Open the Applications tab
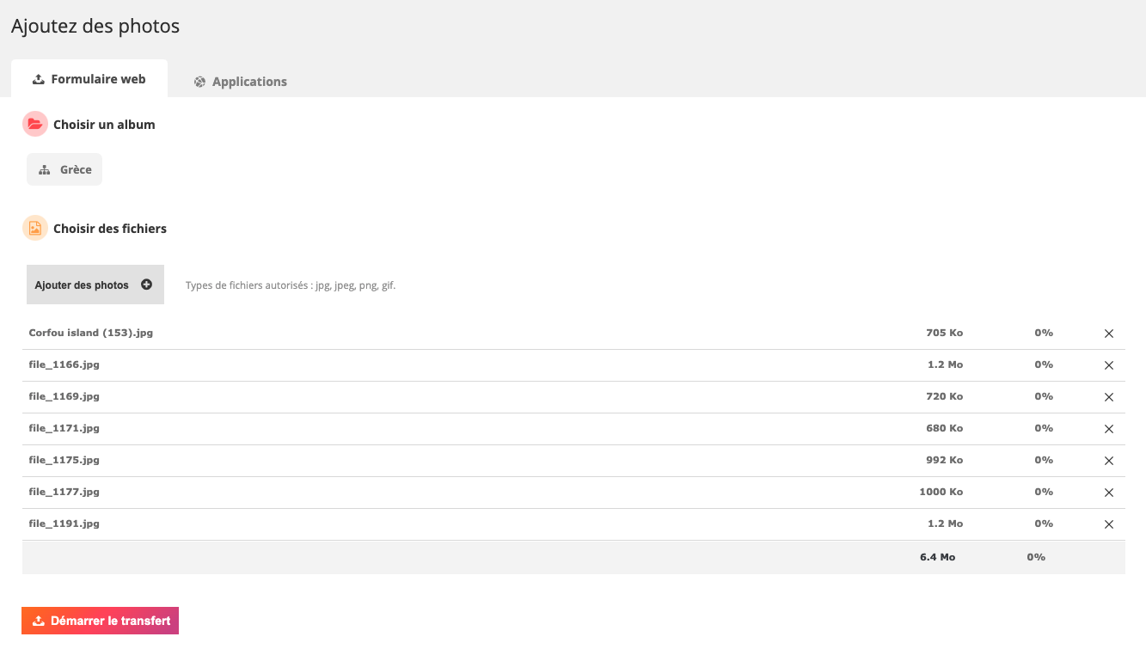 [x=241, y=82]
